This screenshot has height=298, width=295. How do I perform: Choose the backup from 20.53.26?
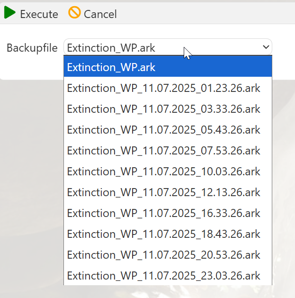168,255
